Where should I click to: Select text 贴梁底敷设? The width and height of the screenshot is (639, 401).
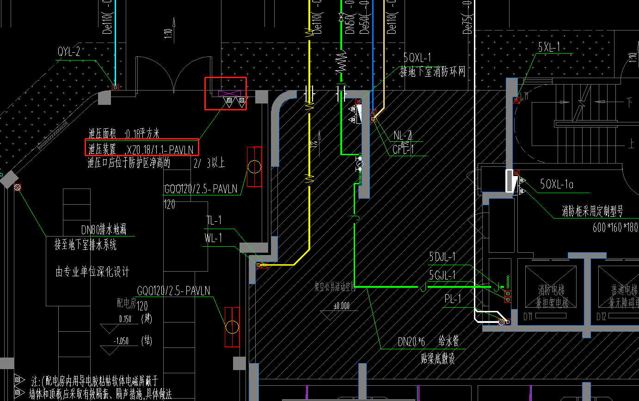pyautogui.click(x=438, y=358)
